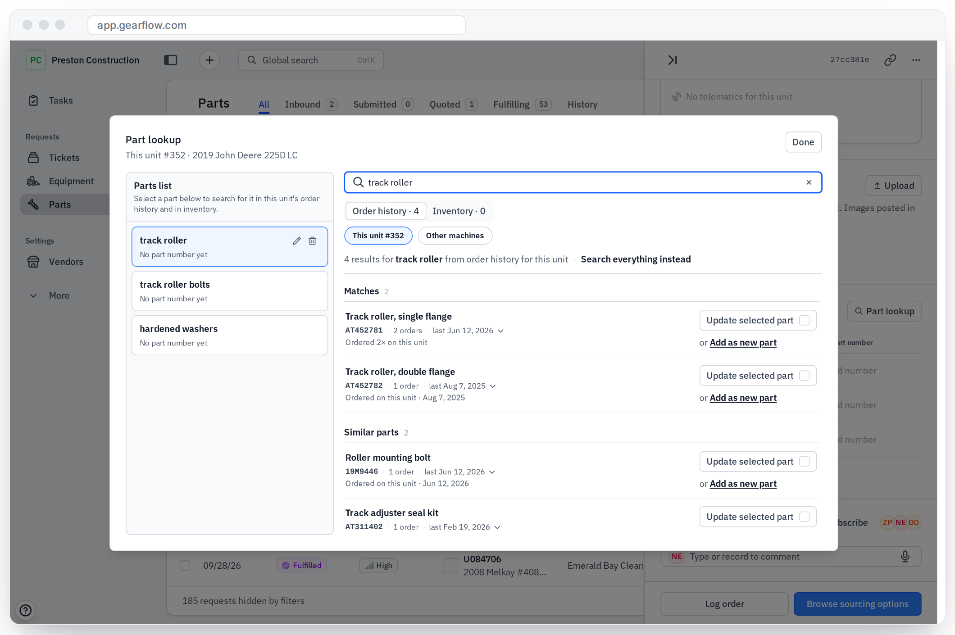Open Tasks in the sidebar
The height and width of the screenshot is (635, 955).
click(61, 100)
